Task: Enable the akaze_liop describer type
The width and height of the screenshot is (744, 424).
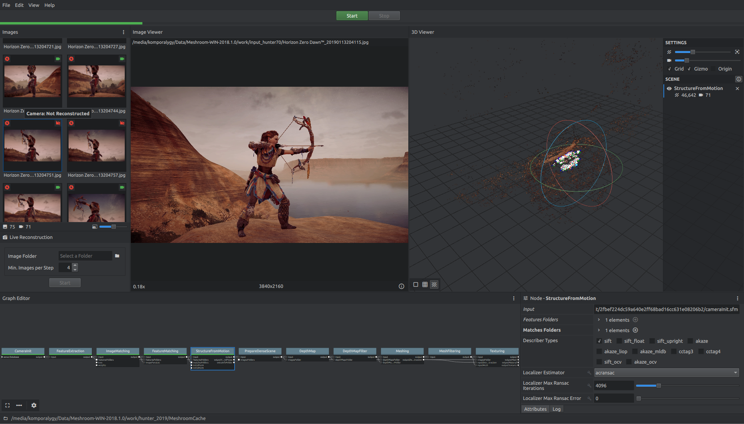Action: click(x=599, y=352)
